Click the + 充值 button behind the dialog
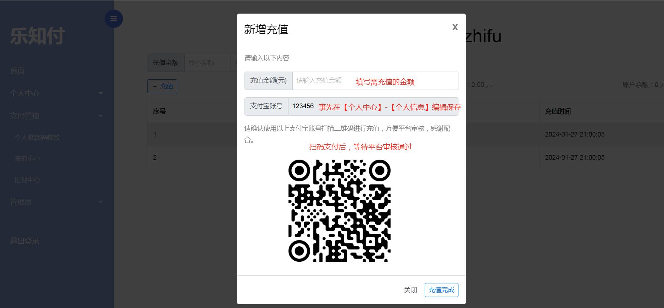This screenshot has height=308, width=664. tap(162, 86)
